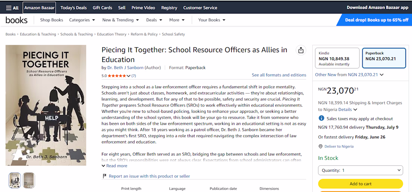Screen dimensions: 412x192
Task: Select the Kindle format option
Action: pyautogui.click(x=337, y=58)
